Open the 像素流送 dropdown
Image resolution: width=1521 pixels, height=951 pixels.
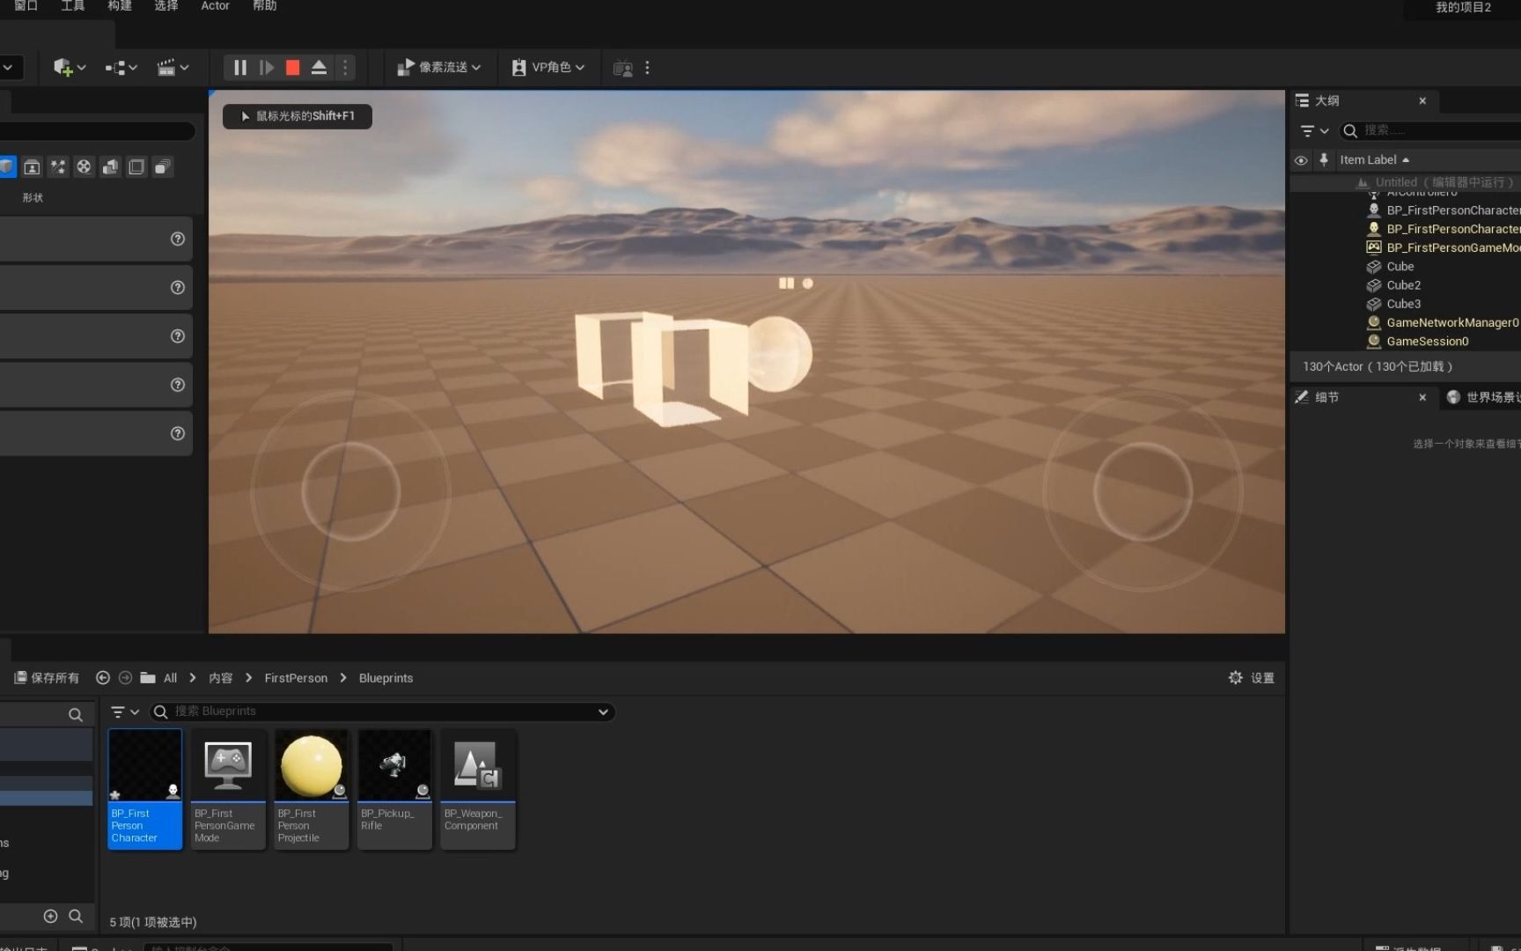(x=438, y=68)
